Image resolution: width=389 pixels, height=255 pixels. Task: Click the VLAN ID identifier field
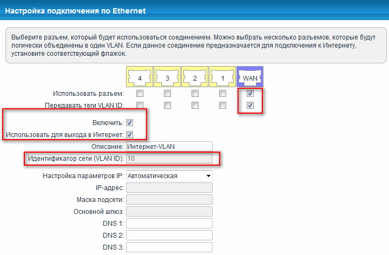click(169, 158)
